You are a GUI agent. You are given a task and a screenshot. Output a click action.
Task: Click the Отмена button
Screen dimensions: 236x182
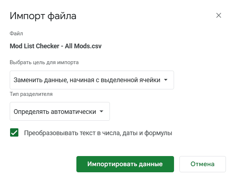pyautogui.click(x=202, y=164)
